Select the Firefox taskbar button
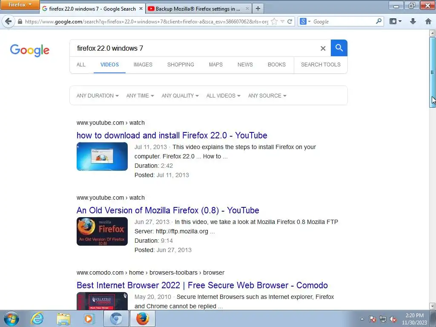436x327 pixels. 142,319
